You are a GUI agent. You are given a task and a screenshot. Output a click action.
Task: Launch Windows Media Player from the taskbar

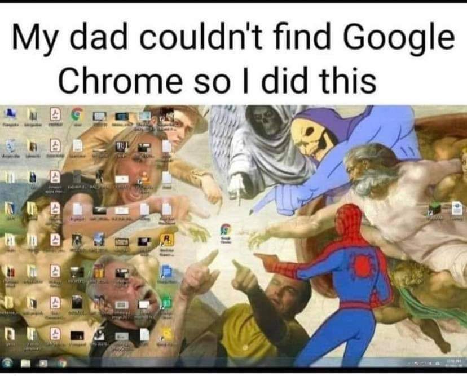click(x=44, y=363)
